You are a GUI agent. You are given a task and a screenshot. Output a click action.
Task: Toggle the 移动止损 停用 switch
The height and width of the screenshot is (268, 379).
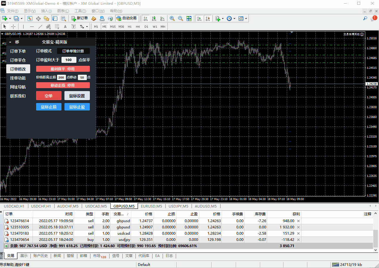pos(63,85)
